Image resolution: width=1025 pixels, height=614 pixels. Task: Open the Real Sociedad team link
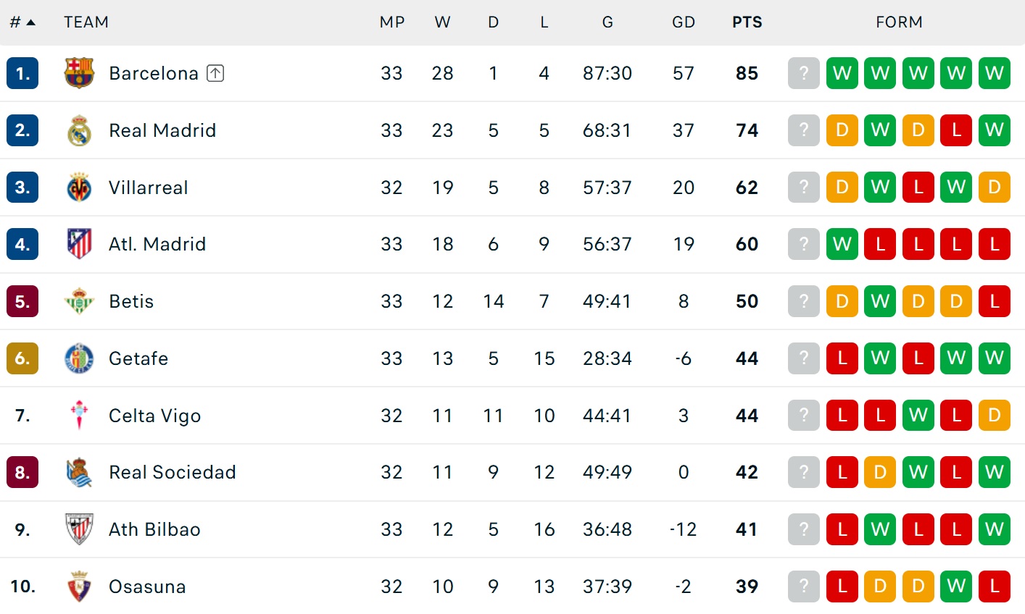173,472
